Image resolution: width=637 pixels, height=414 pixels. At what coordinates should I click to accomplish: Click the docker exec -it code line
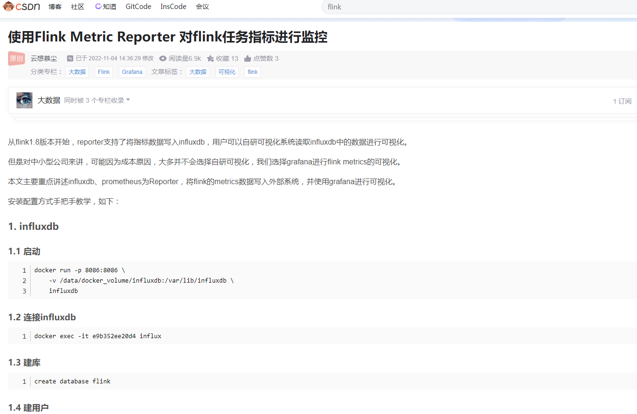coord(98,336)
